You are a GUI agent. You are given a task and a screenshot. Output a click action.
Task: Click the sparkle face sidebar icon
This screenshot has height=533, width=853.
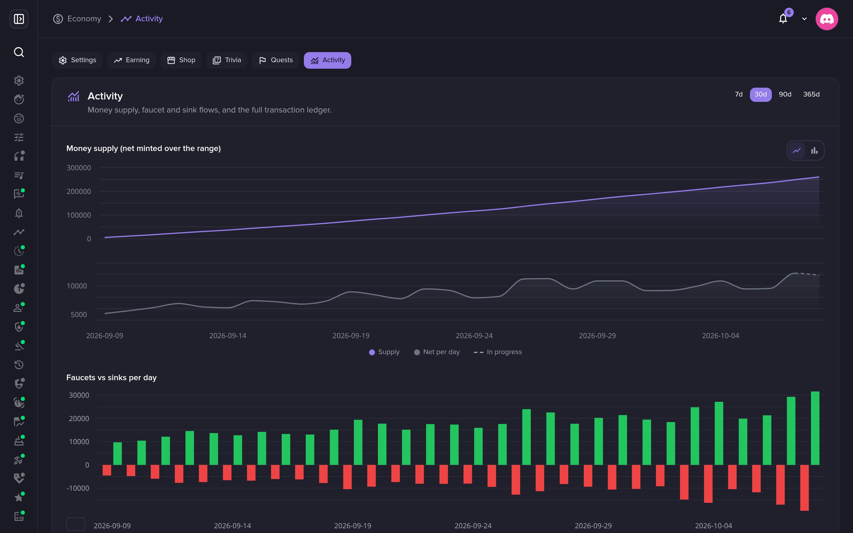pyautogui.click(x=19, y=99)
